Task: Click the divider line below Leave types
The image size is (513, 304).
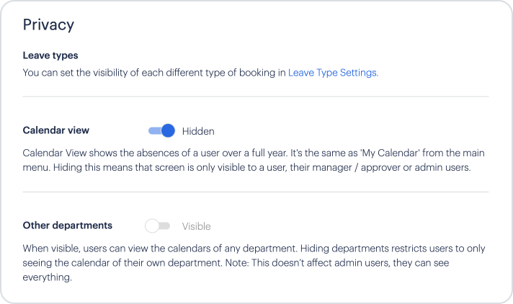Action: click(256, 97)
